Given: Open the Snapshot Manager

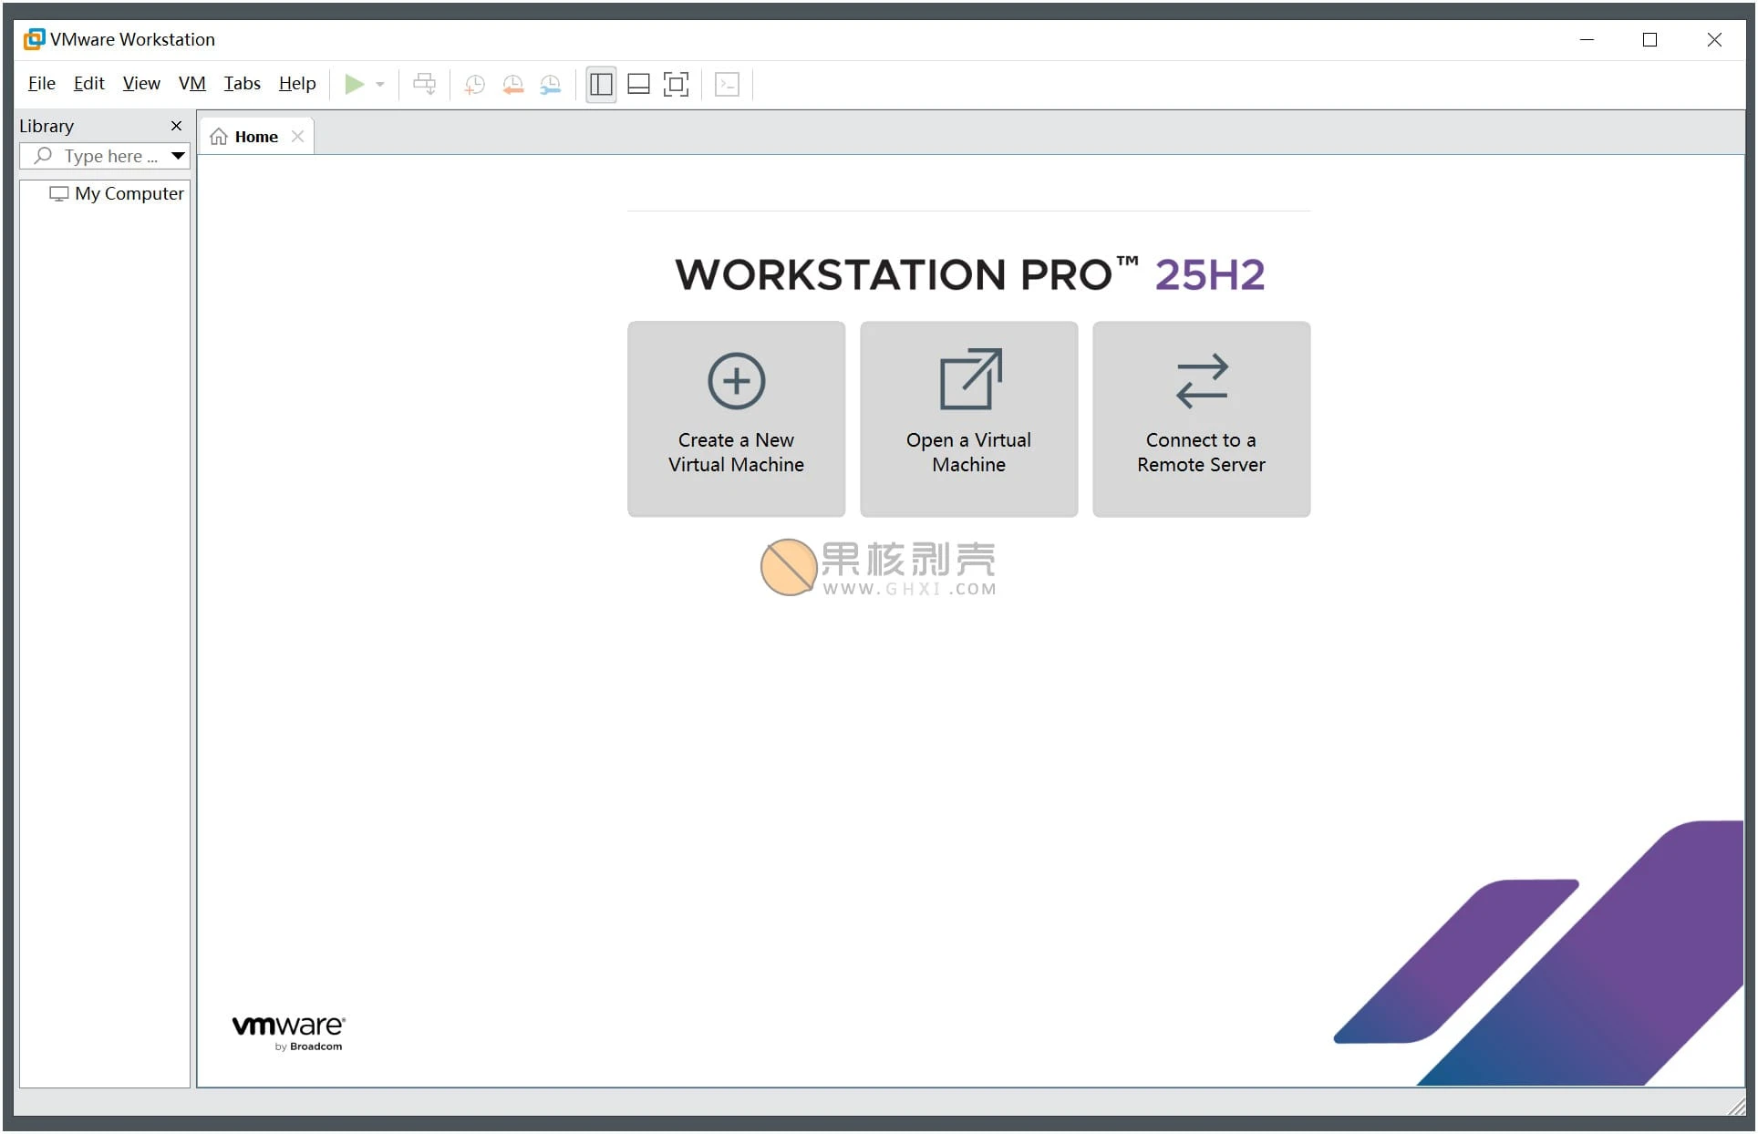Looking at the screenshot, I should [x=550, y=84].
